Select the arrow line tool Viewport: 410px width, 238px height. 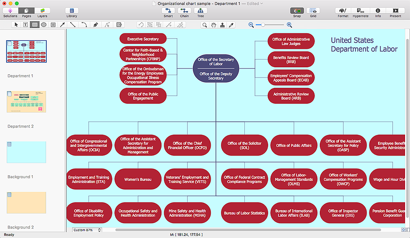point(62,25)
